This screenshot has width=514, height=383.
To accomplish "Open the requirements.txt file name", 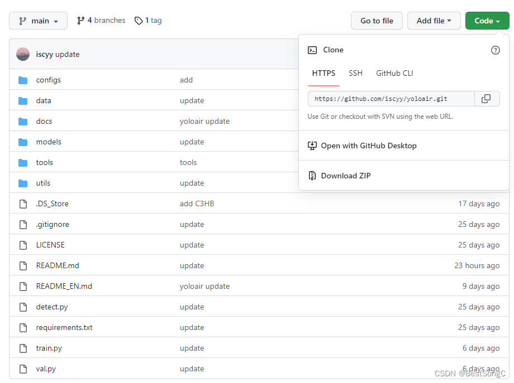I will (x=64, y=328).
